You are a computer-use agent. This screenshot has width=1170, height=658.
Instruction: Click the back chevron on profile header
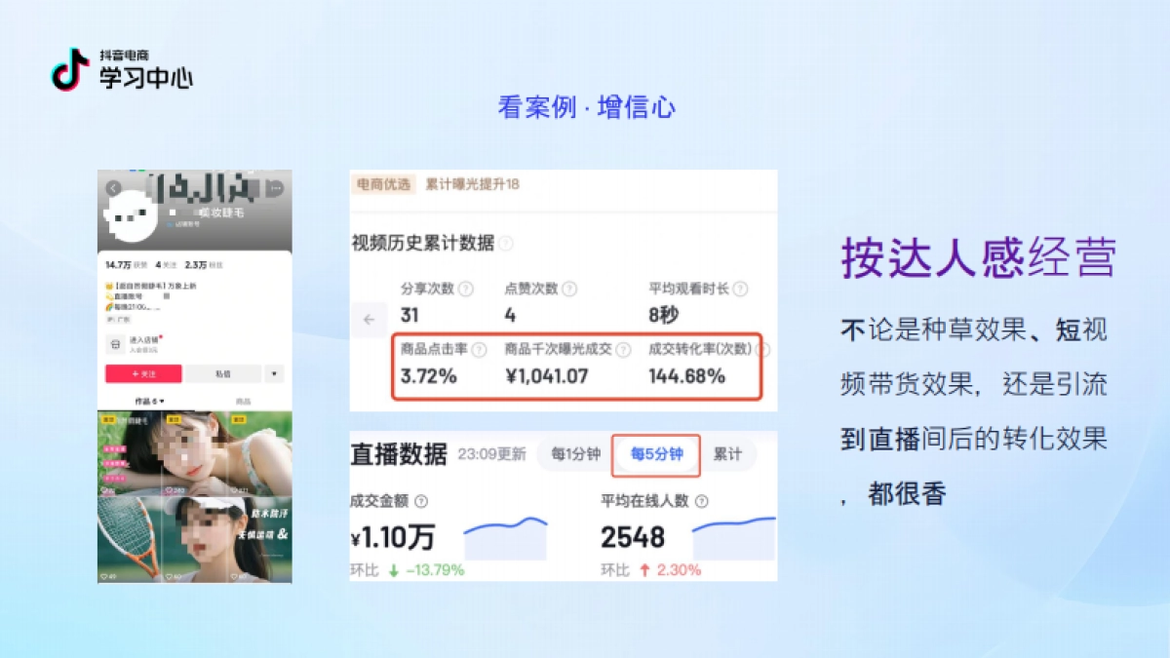[x=113, y=188]
